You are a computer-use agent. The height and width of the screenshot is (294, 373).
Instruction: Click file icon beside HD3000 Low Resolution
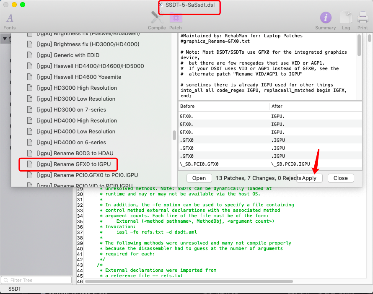tap(30, 99)
